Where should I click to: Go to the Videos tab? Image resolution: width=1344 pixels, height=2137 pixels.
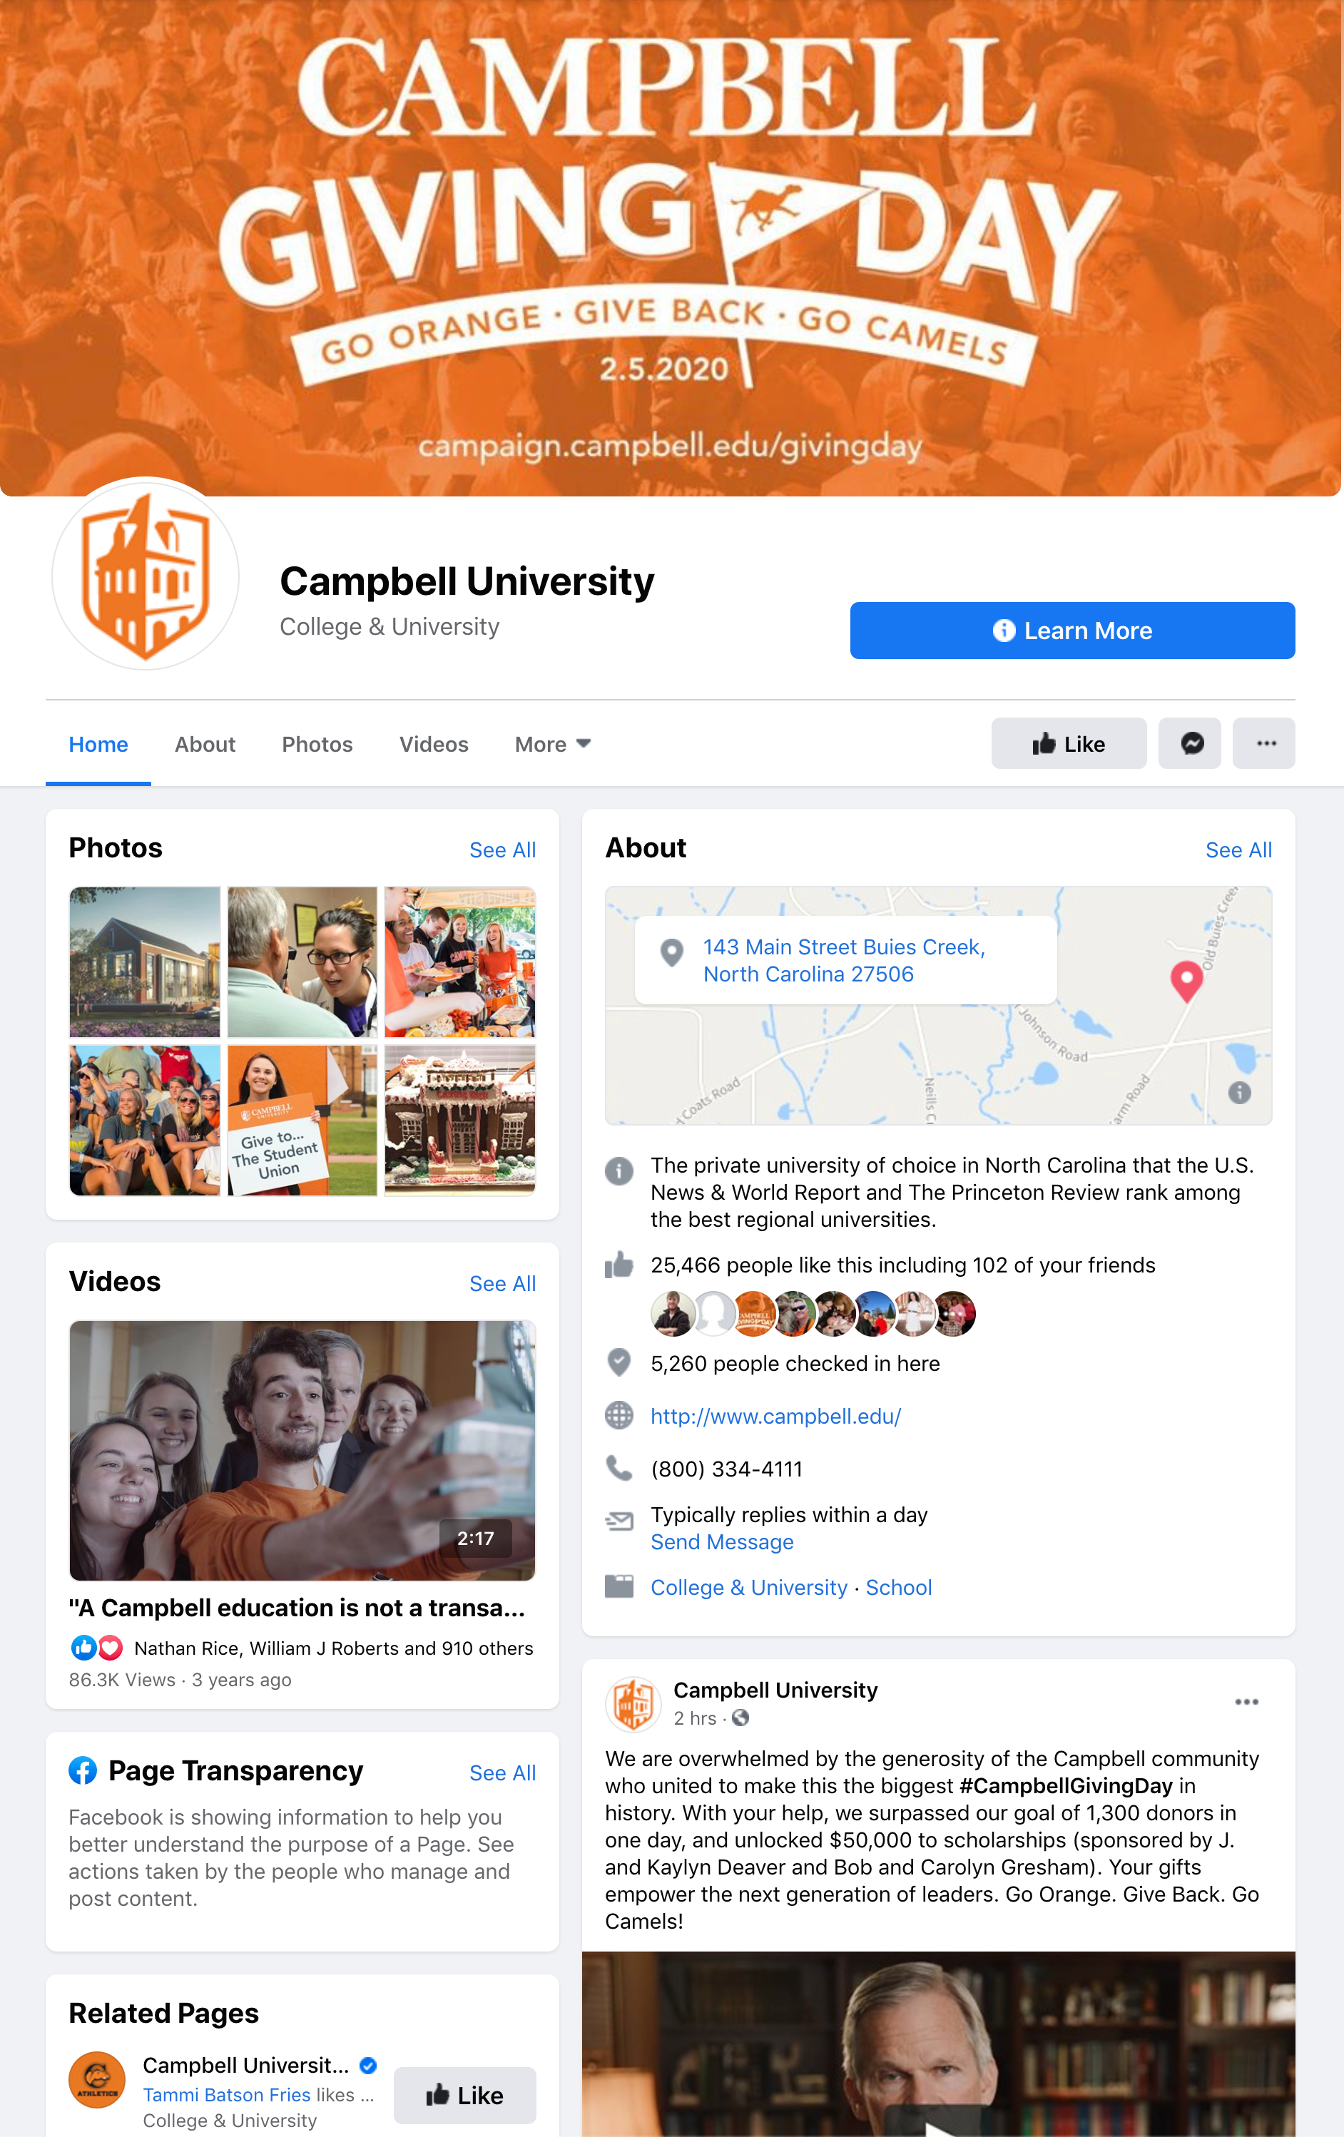(433, 744)
